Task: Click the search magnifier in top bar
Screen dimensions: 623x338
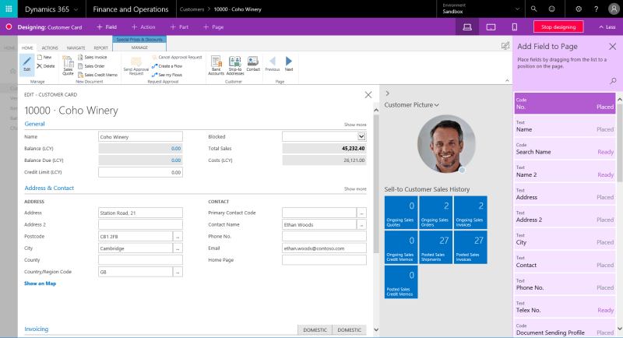Action: click(x=533, y=9)
